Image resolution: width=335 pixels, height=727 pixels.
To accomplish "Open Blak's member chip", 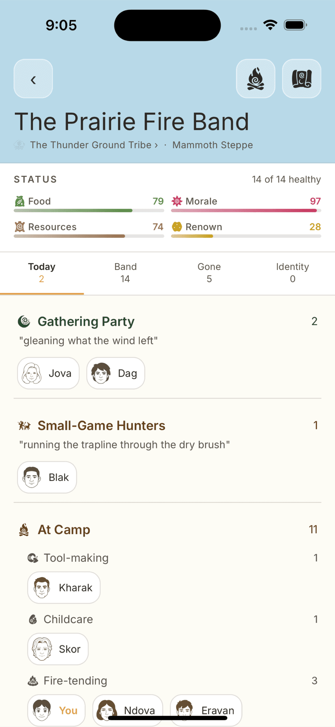I will coord(47,477).
